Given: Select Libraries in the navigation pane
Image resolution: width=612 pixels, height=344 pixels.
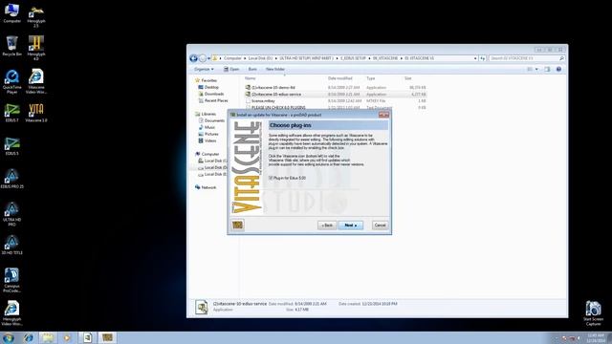Looking at the screenshot, I should coord(208,114).
